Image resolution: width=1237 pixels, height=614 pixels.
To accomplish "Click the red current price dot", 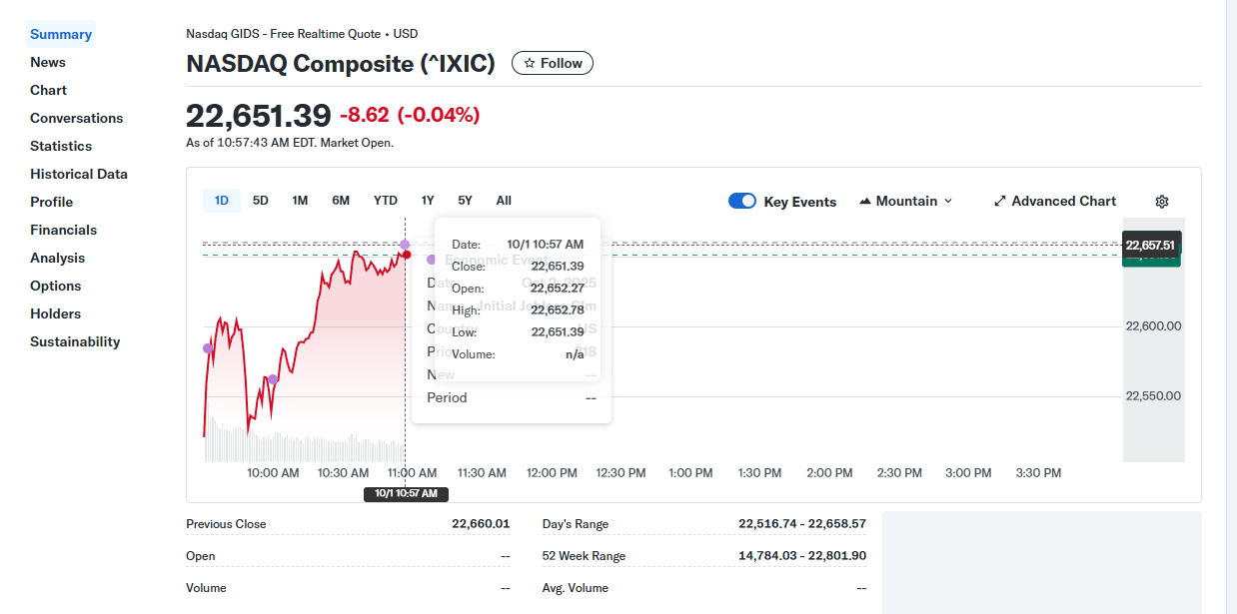I will (x=406, y=255).
